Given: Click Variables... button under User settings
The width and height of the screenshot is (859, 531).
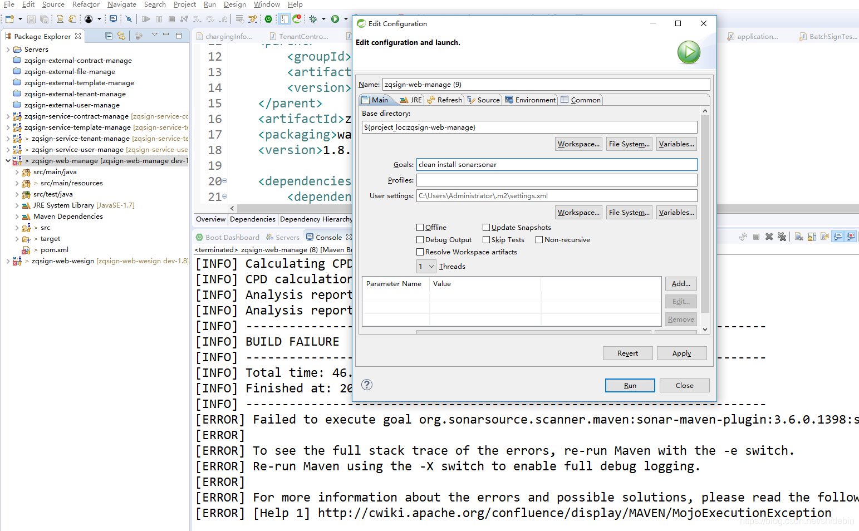Looking at the screenshot, I should point(676,212).
